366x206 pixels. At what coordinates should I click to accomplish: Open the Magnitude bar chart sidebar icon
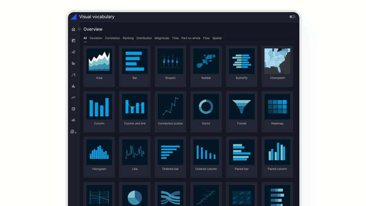click(73, 86)
